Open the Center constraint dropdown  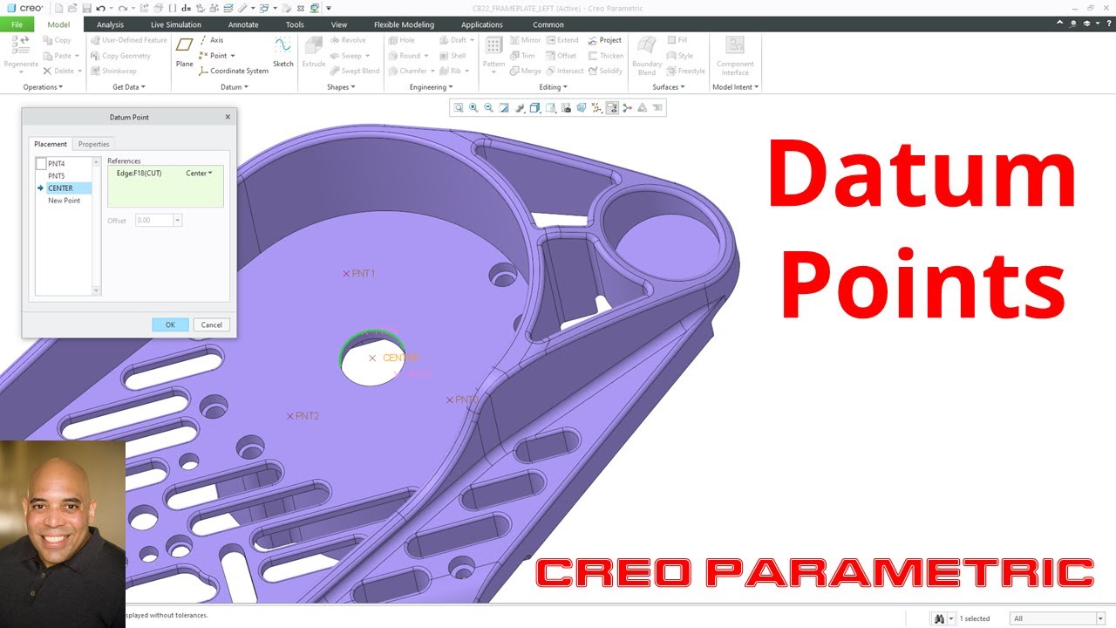tap(200, 174)
